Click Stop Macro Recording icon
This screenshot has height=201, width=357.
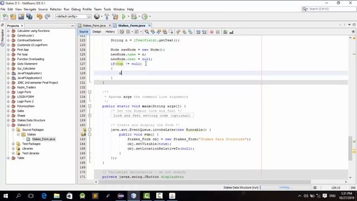(218, 32)
